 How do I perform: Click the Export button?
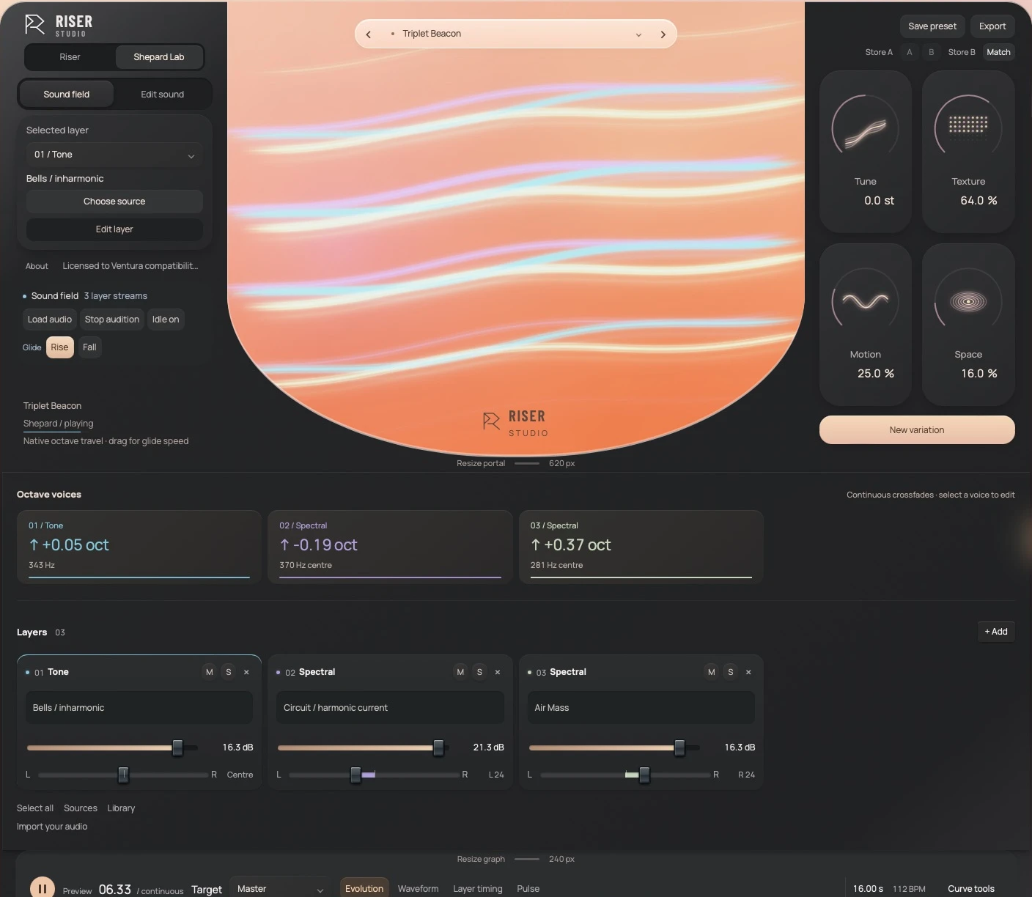pyautogui.click(x=992, y=26)
